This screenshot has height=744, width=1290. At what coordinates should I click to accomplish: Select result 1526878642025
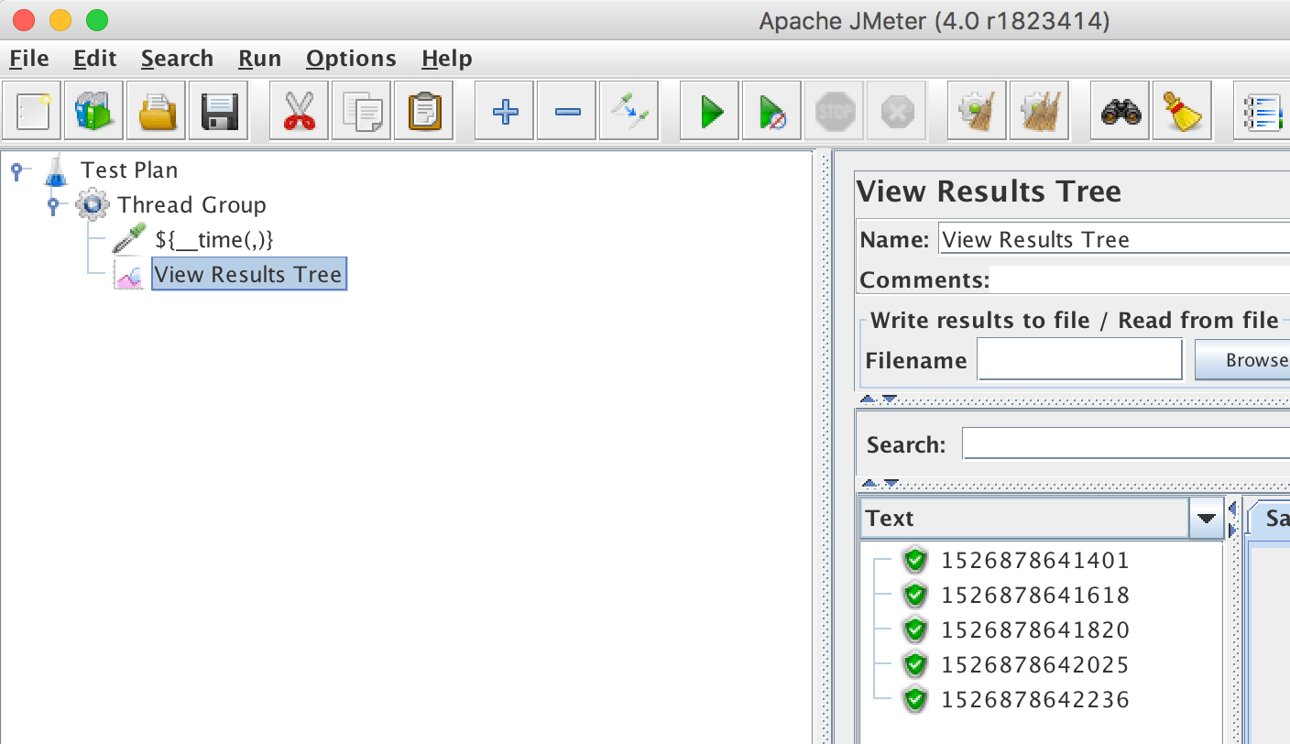tap(1035, 664)
